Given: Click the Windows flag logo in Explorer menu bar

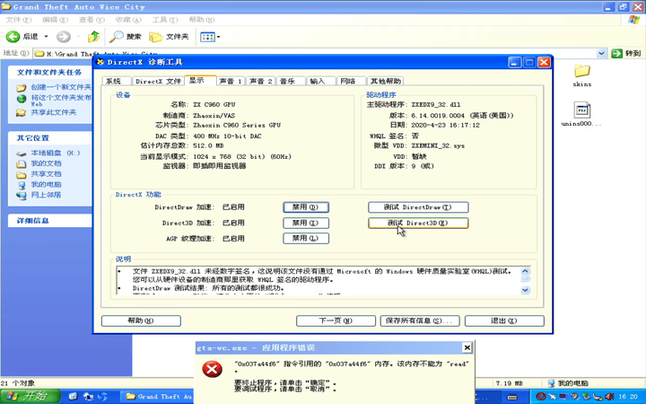Looking at the screenshot, I should [x=633, y=20].
